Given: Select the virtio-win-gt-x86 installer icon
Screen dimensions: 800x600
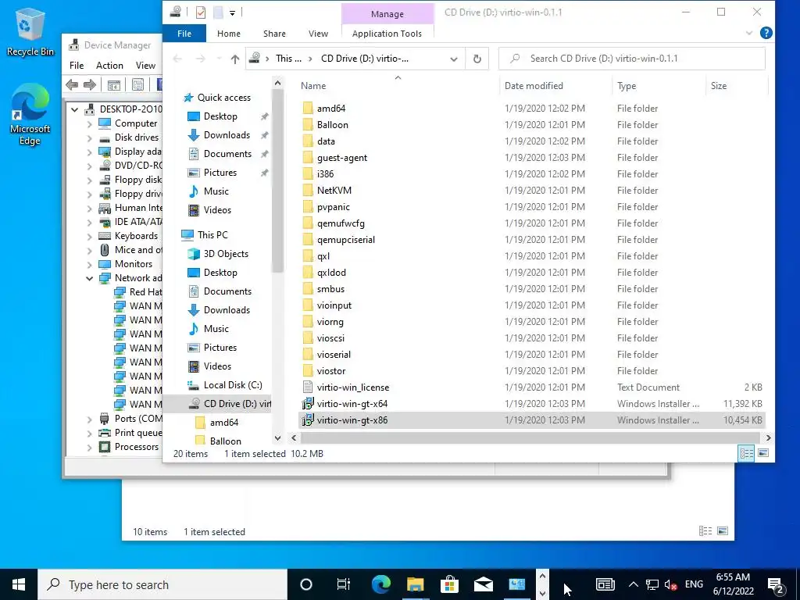Looking at the screenshot, I should point(308,420).
